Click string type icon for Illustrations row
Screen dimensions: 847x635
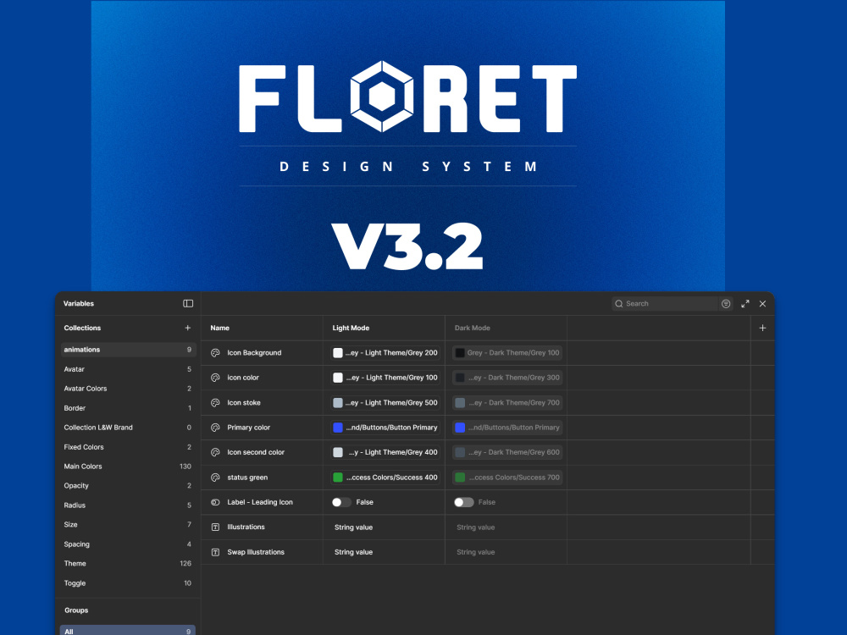click(215, 527)
